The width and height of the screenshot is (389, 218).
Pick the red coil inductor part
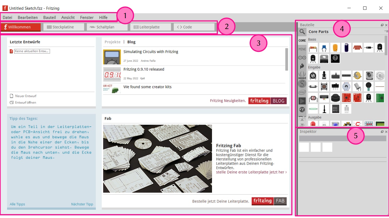(x=358, y=48)
